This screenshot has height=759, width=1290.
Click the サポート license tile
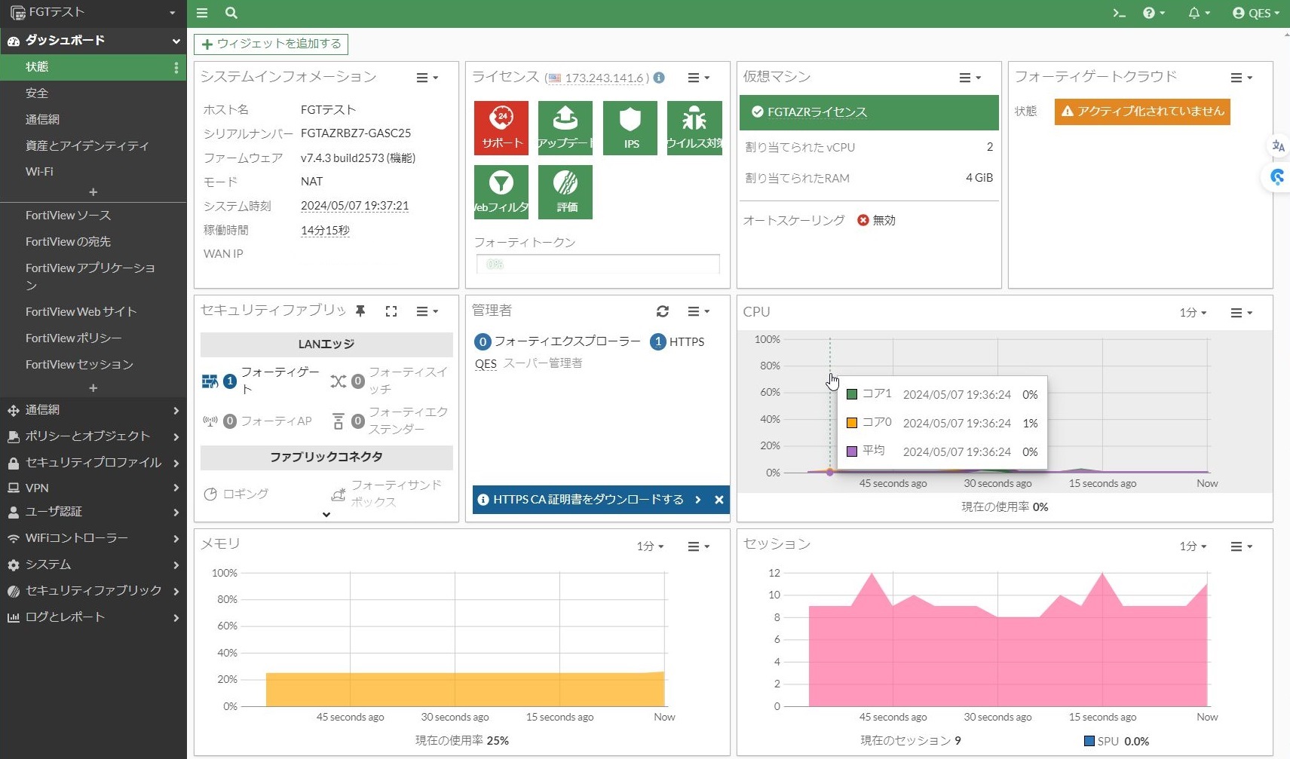tap(501, 128)
